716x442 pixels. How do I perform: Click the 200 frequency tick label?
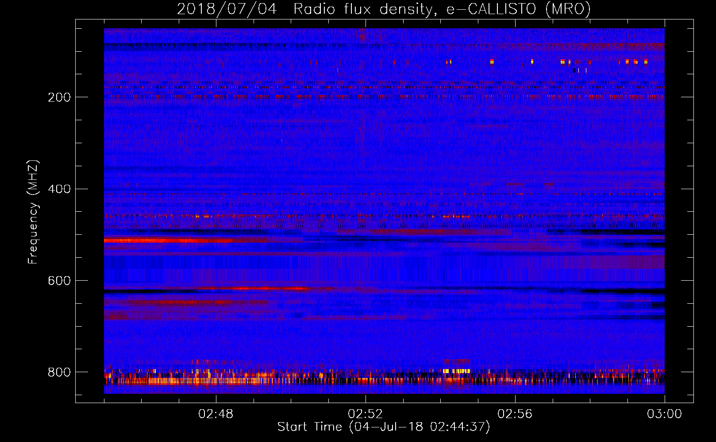[x=59, y=97]
